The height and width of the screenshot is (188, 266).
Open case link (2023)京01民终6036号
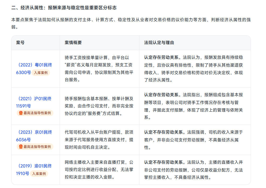(x=34, y=136)
